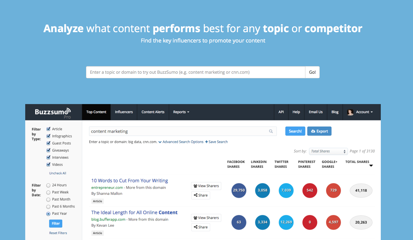Open the Reset Filters link
This screenshot has width=413, height=240.
click(x=58, y=233)
